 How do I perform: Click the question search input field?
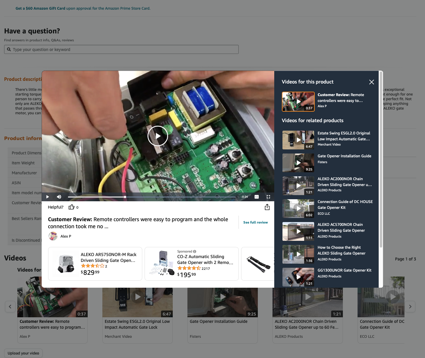(x=121, y=50)
